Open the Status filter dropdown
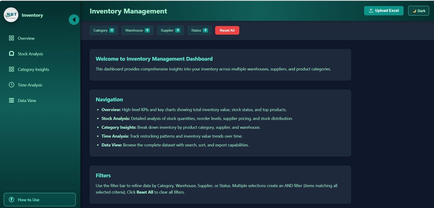The width and height of the screenshot is (434, 208). coord(199,30)
